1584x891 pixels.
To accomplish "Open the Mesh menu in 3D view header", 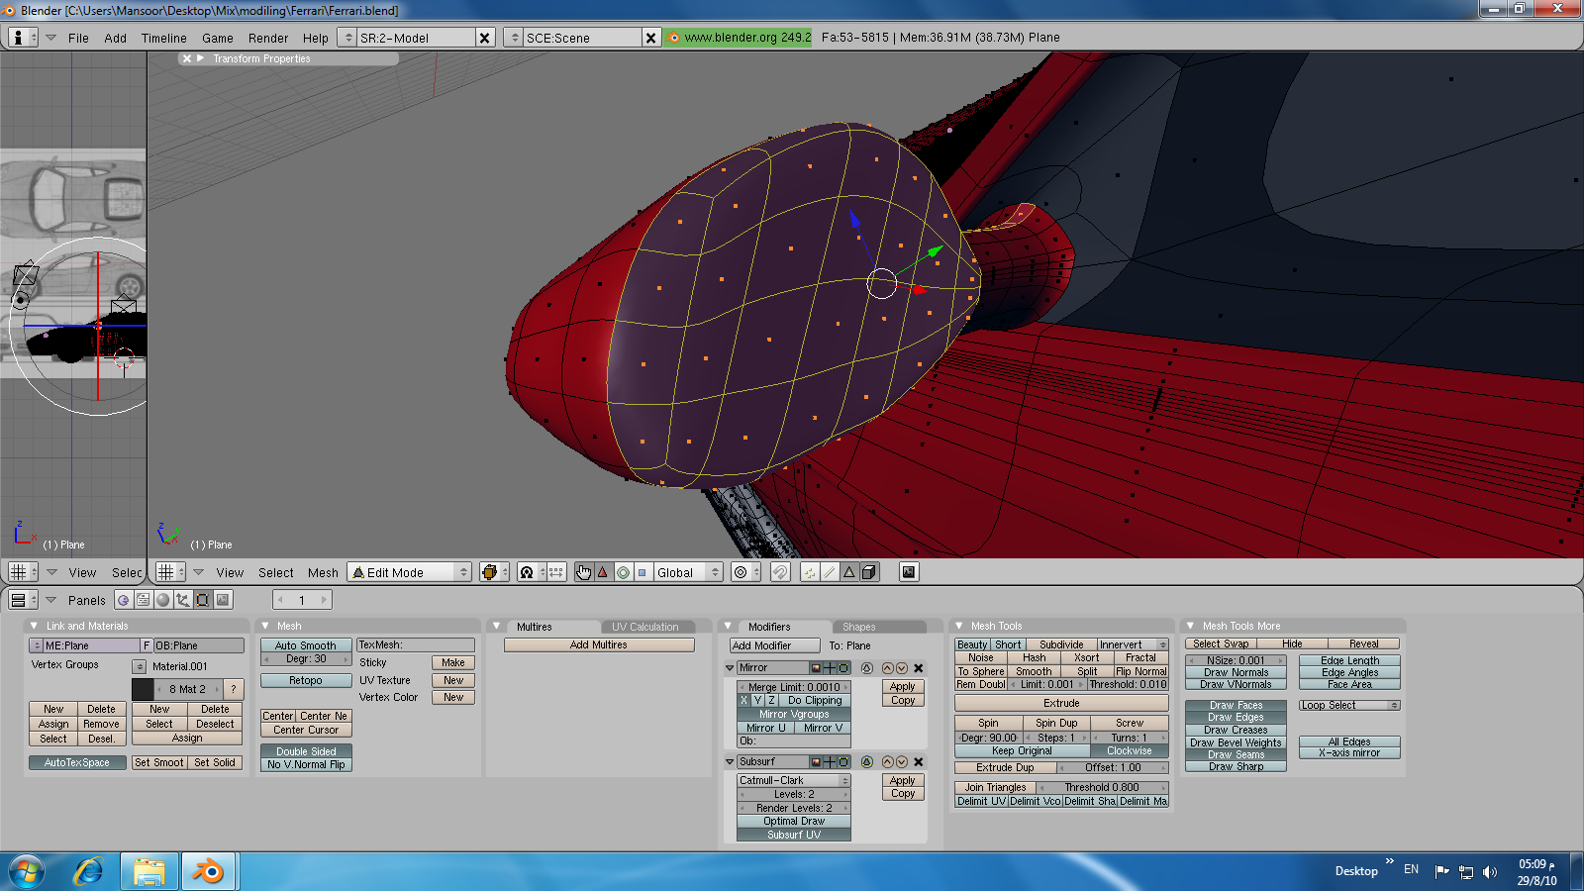I will (x=323, y=572).
